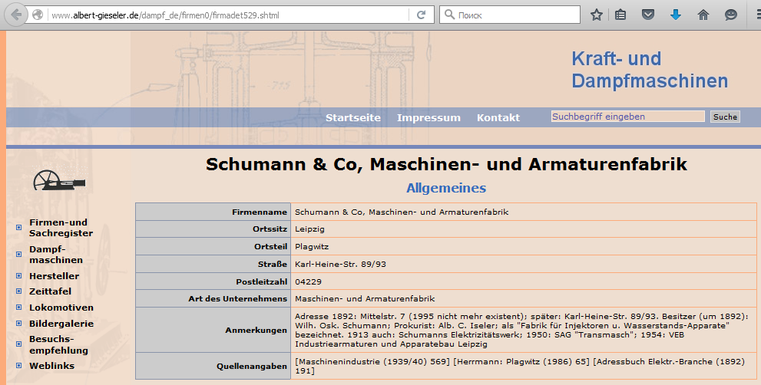
Task: Click the Postleitzahl label cell
Action: point(213,281)
